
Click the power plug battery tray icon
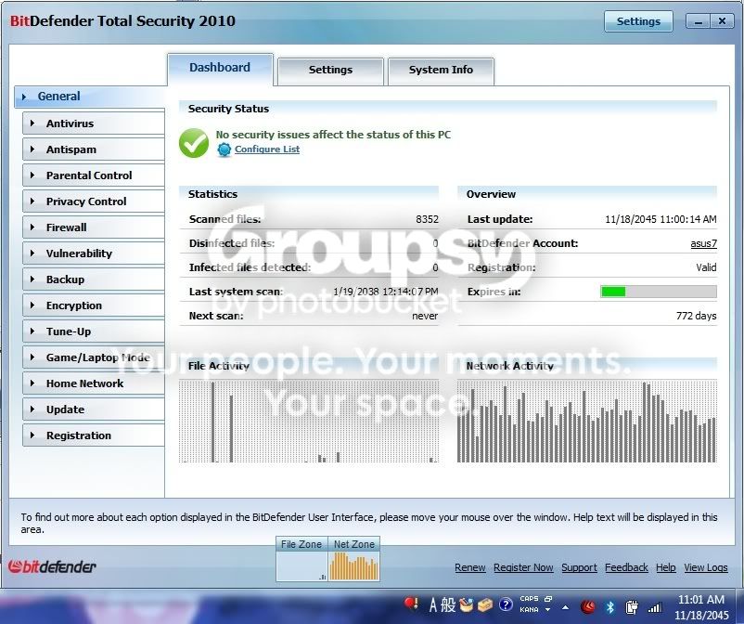tap(632, 606)
